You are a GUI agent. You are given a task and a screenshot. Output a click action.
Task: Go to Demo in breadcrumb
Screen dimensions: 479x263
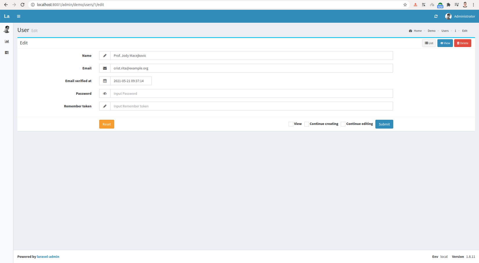(x=431, y=31)
